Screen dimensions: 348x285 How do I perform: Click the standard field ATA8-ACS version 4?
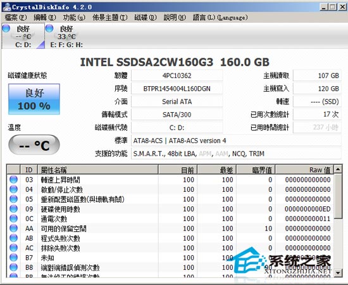[236, 141]
